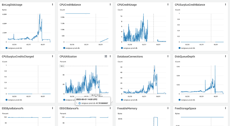
Task: Click the CPUSurplusCreditBalance widget title
Action: pos(190,5)
